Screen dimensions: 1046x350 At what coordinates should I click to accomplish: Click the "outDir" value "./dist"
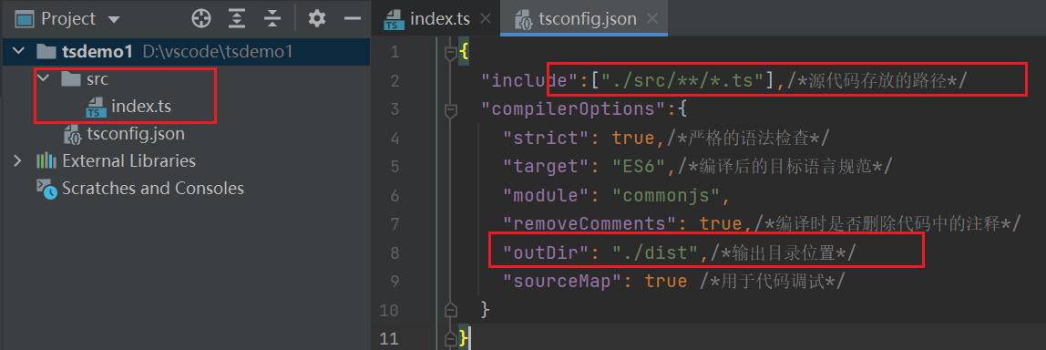coord(655,252)
